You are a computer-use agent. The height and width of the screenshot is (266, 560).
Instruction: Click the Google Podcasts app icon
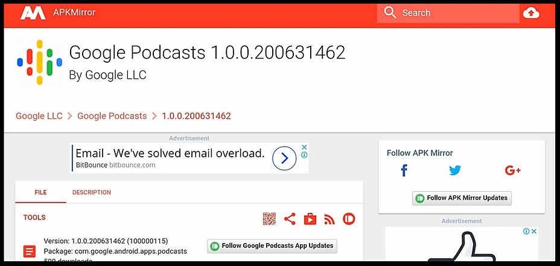40,62
